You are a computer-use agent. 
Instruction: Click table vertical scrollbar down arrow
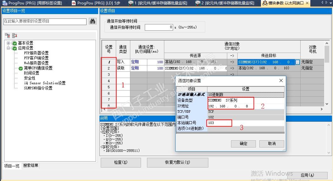[x=327, y=104]
